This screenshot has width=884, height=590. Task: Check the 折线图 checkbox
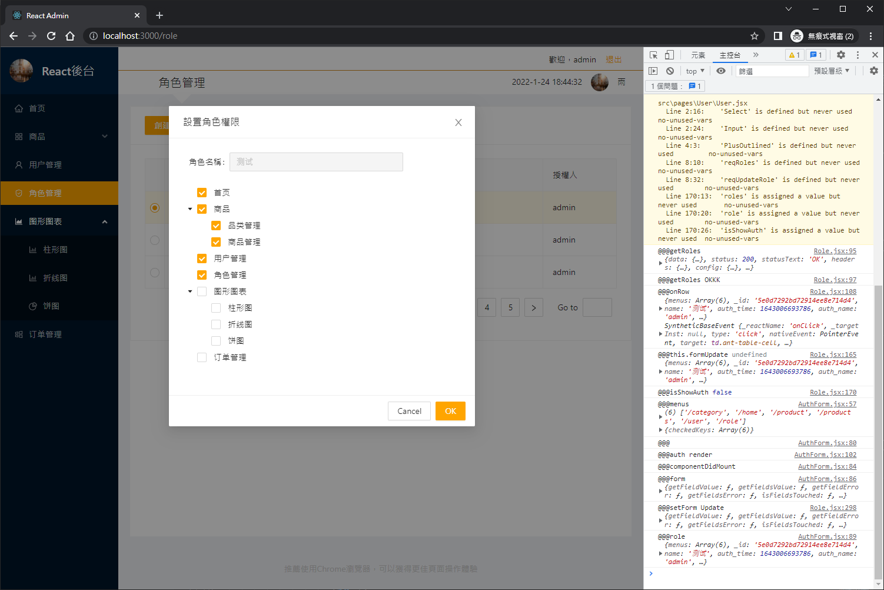pyautogui.click(x=216, y=324)
